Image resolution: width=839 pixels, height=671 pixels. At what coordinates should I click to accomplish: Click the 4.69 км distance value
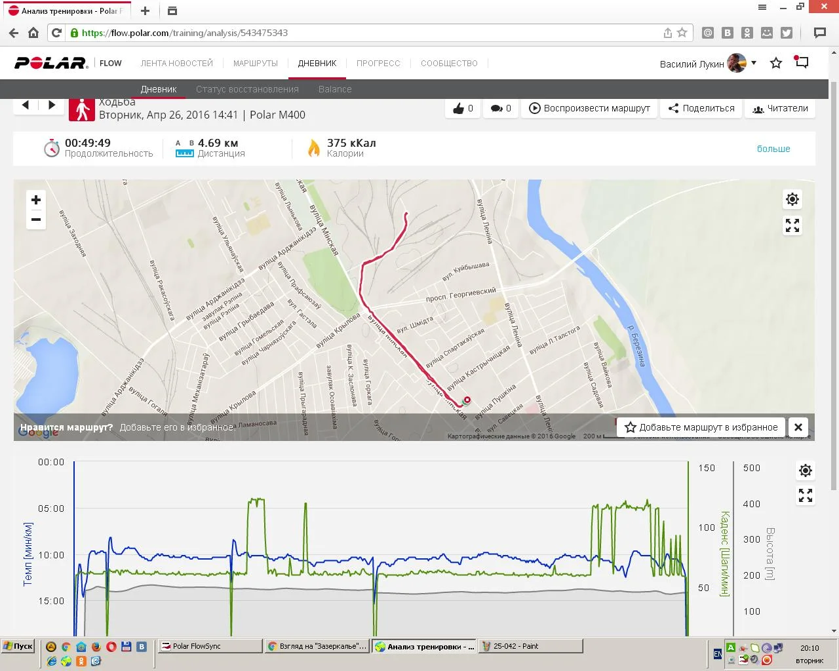pos(218,143)
